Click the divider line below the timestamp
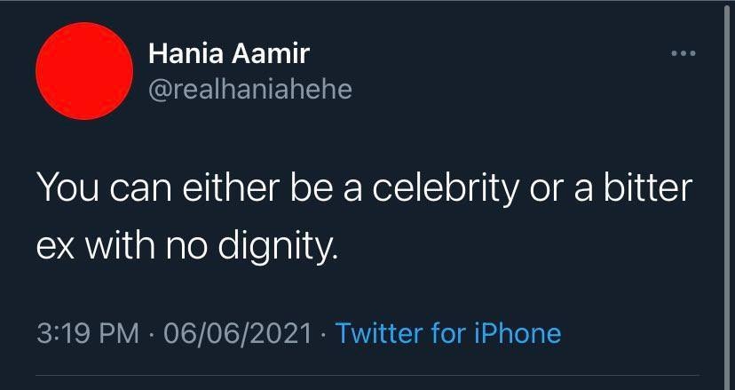Image resolution: width=735 pixels, height=390 pixels. 367,375
